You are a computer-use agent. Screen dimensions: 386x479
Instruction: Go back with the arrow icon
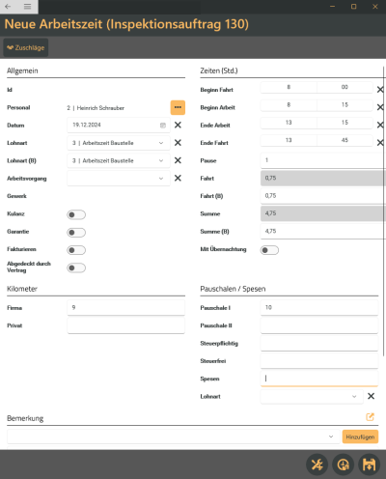pyautogui.click(x=8, y=7)
